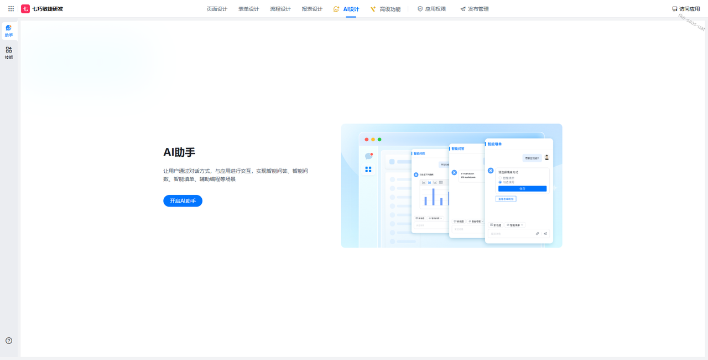Click the help question mark icon
Image resolution: width=708 pixels, height=360 pixels.
(x=9, y=341)
